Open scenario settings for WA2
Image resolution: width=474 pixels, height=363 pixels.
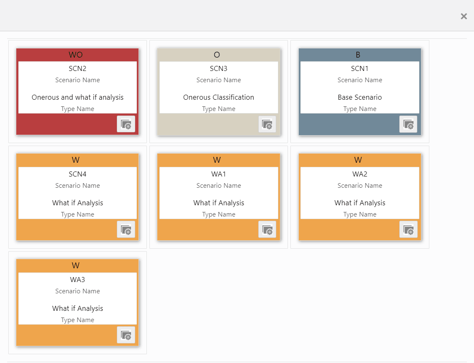(408, 229)
